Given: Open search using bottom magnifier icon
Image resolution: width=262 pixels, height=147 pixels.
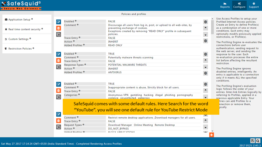Looking at the screenshot, I should click(258, 141).
